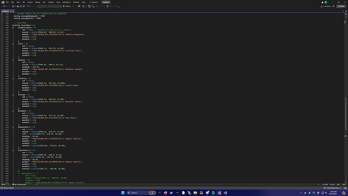Click the green Attach start button

click(x=67, y=6)
